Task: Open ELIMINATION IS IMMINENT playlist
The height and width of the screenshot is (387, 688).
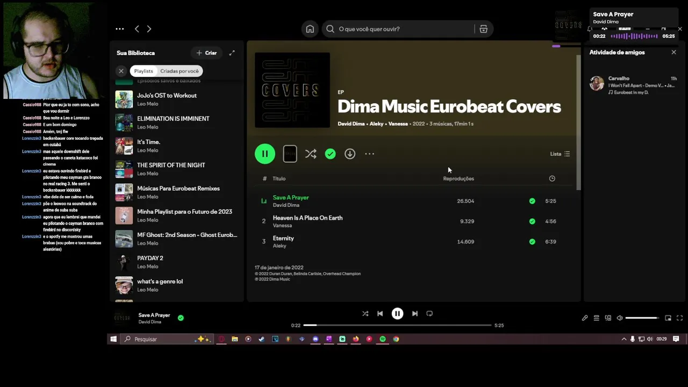Action: point(176,123)
